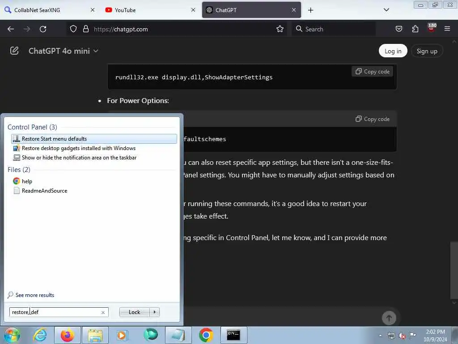Open the tracking protection shield
This screenshot has width=458, height=344.
pyautogui.click(x=73, y=29)
